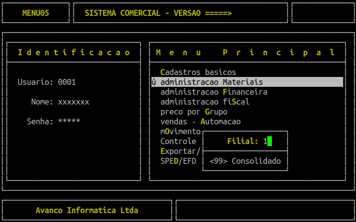The image size is (356, 222).
Task: Open the Exportar/ menu option
Action: tap(180, 151)
